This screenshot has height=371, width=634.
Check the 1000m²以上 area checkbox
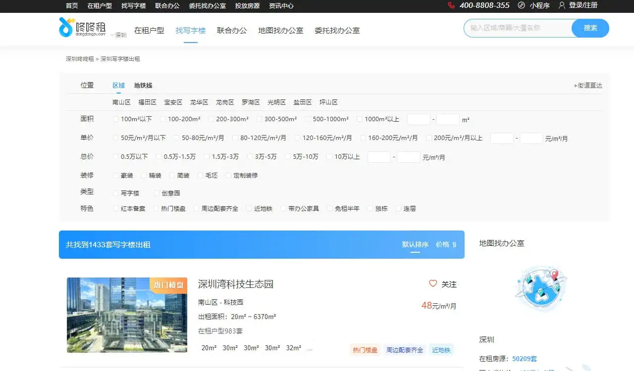click(360, 119)
